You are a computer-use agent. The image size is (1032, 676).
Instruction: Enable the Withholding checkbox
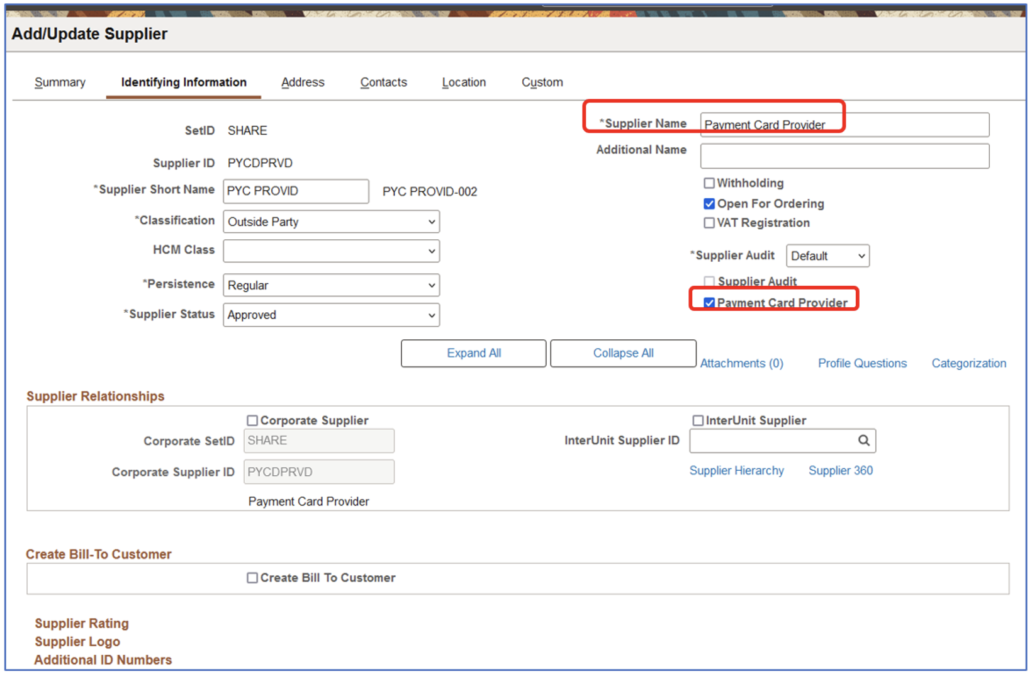[709, 183]
